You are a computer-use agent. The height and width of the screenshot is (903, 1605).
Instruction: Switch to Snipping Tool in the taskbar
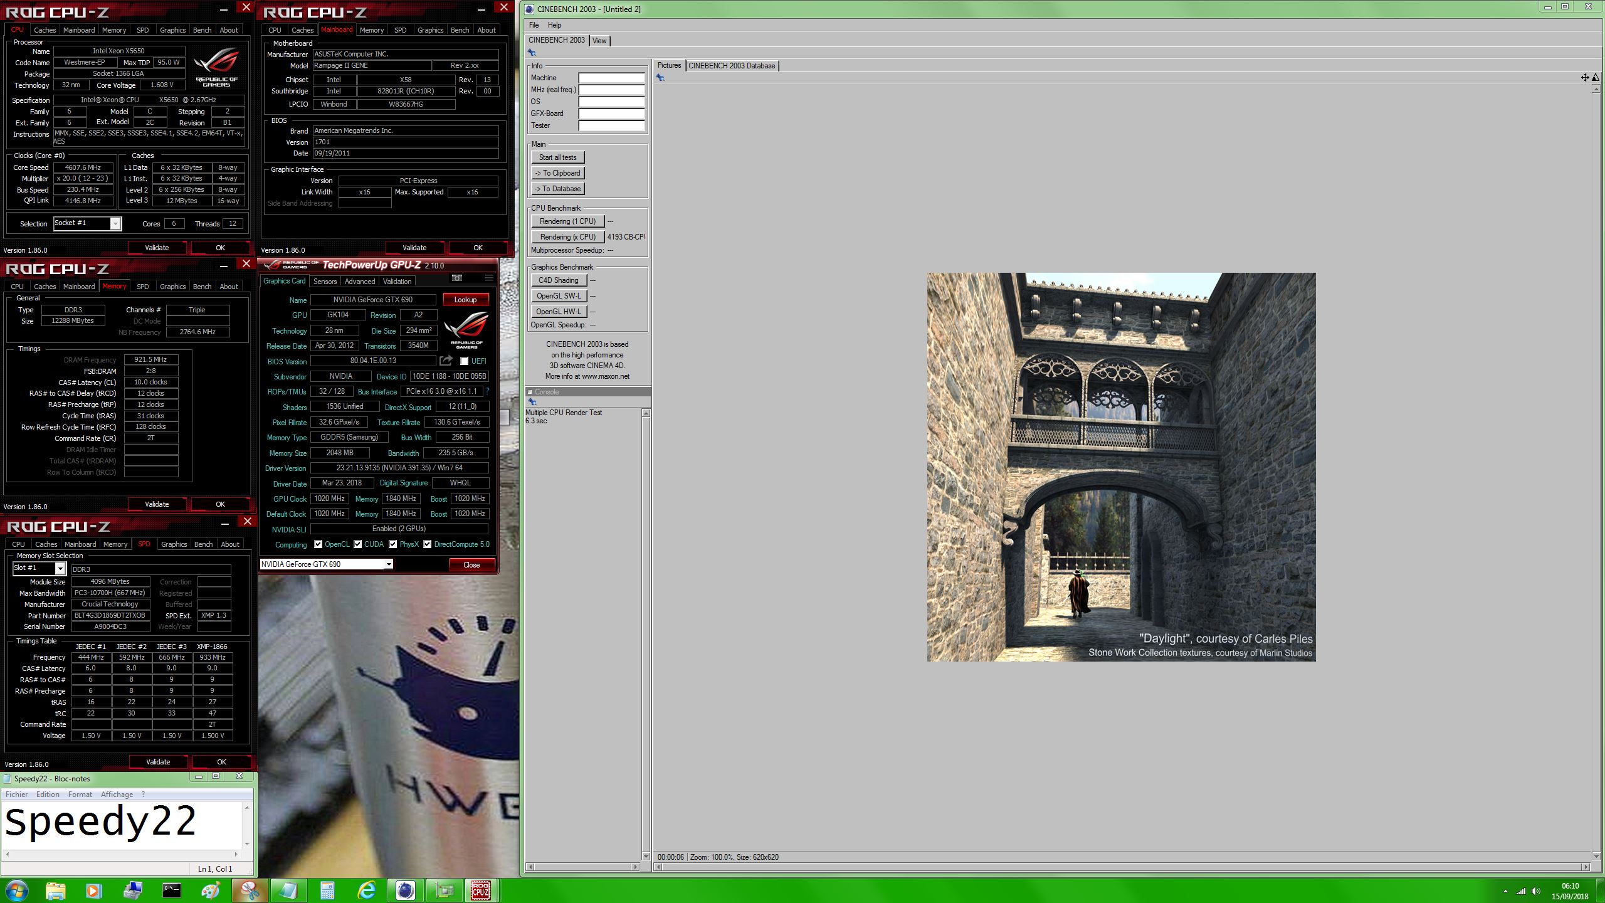[250, 890]
